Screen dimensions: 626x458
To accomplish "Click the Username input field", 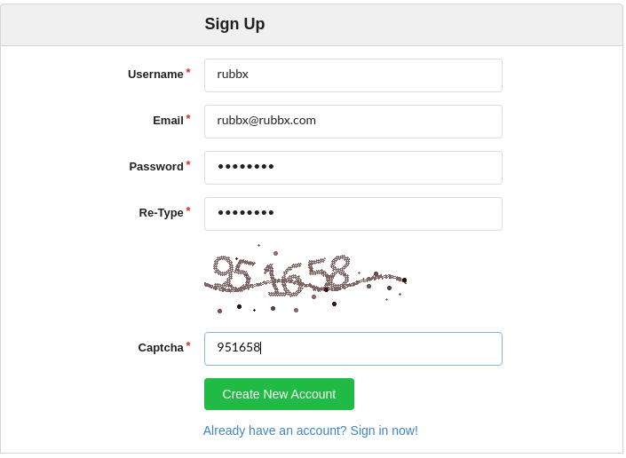I will coord(353,75).
